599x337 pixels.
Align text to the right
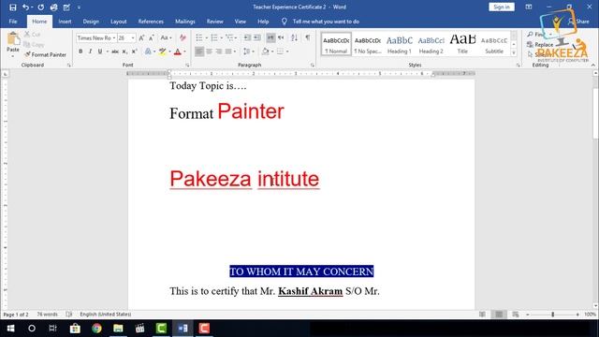218,51
